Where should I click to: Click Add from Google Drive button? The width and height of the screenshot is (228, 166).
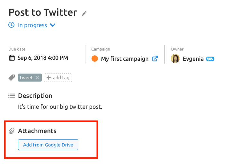48,145
